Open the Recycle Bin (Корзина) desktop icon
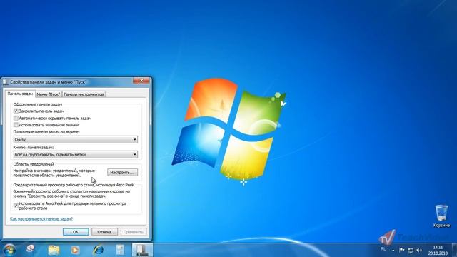This screenshot has width=457, height=257. [441, 216]
